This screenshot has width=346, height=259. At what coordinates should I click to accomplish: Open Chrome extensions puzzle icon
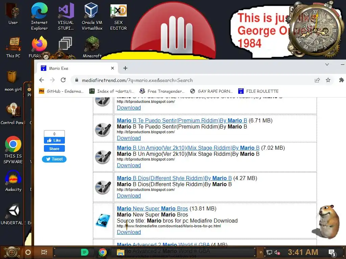point(341,80)
